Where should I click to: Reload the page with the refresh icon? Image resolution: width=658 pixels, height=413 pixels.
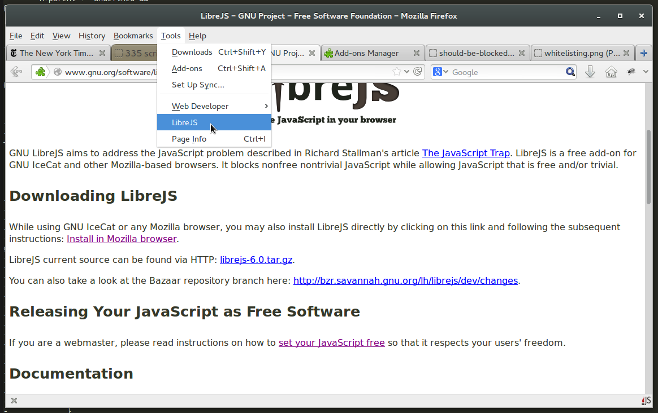click(418, 72)
